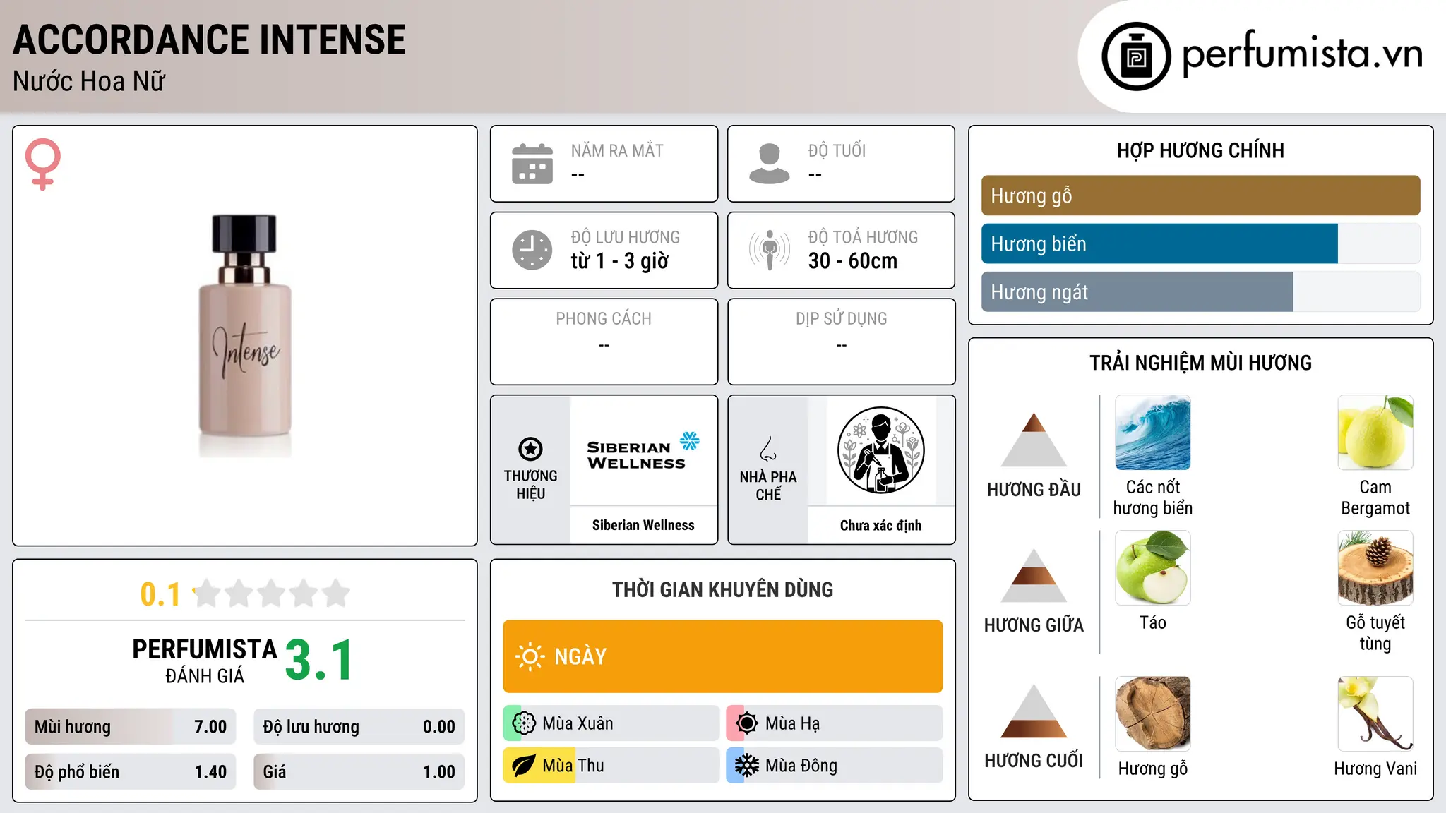The width and height of the screenshot is (1446, 813).
Task: Click the Hương ngát accord bar
Action: 1200,291
